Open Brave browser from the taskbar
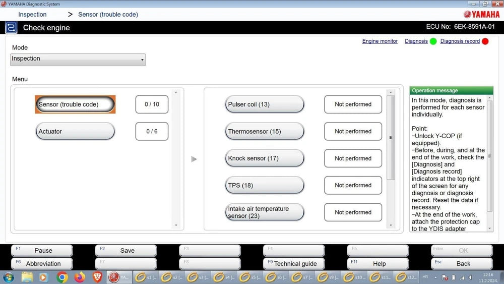The width and height of the screenshot is (504, 284). [x=97, y=277]
